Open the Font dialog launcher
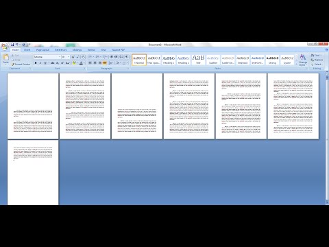 tap(84, 69)
